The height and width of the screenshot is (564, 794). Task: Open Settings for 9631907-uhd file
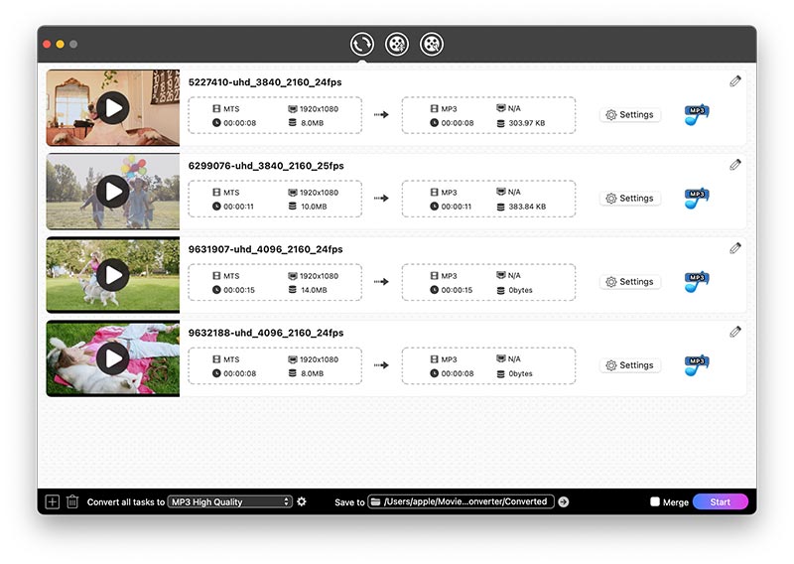[x=630, y=282]
